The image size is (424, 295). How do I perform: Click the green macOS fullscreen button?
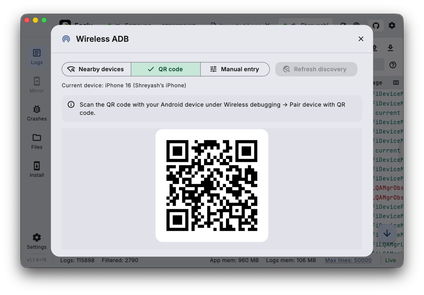tap(44, 20)
